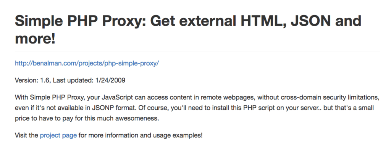Screen dimensions: 391x148
Task: Follow the "project page" link
Action: [58, 136]
